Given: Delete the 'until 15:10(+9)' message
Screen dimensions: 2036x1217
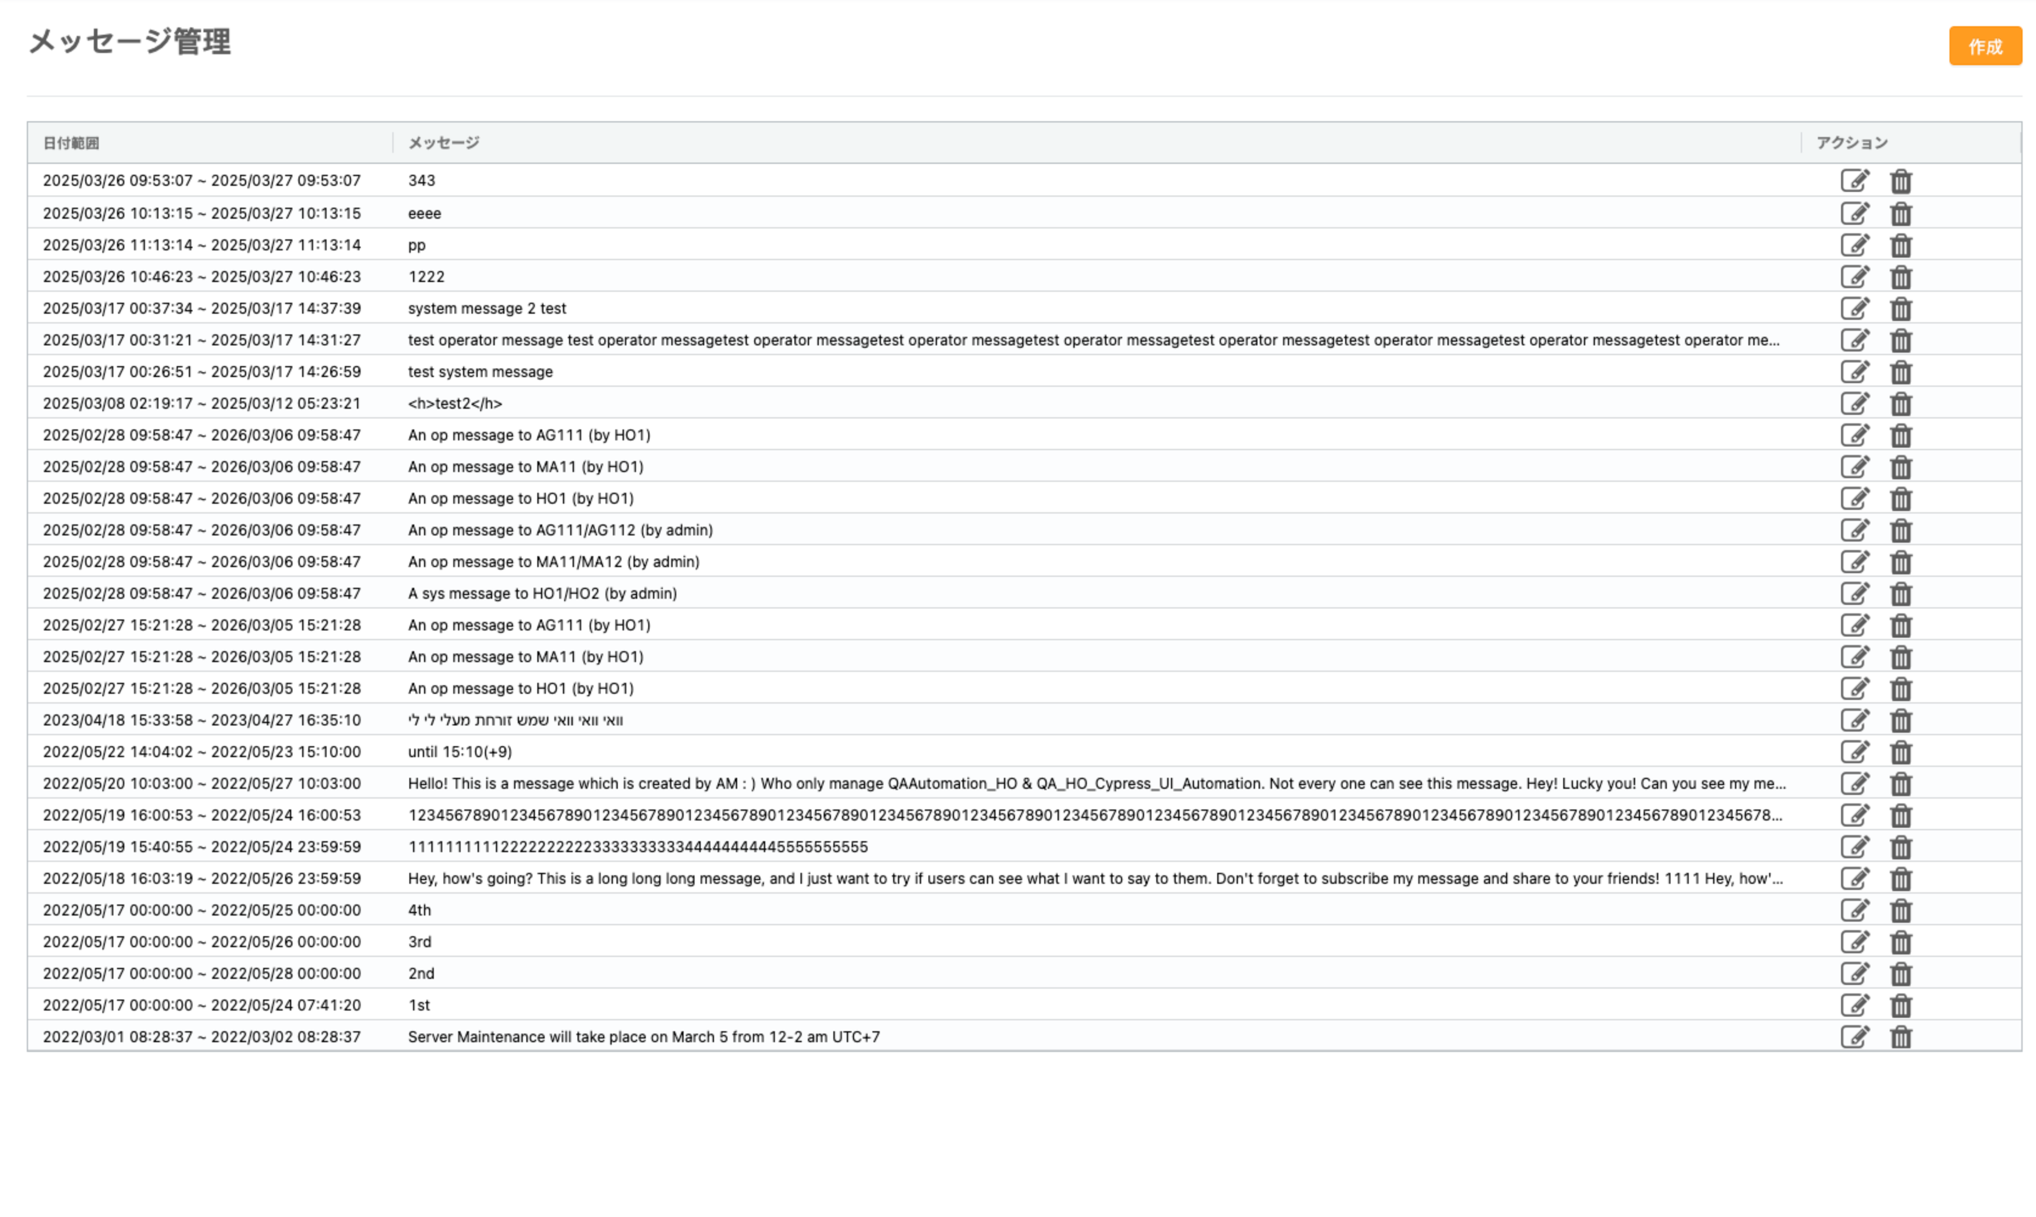Looking at the screenshot, I should [x=1900, y=752].
